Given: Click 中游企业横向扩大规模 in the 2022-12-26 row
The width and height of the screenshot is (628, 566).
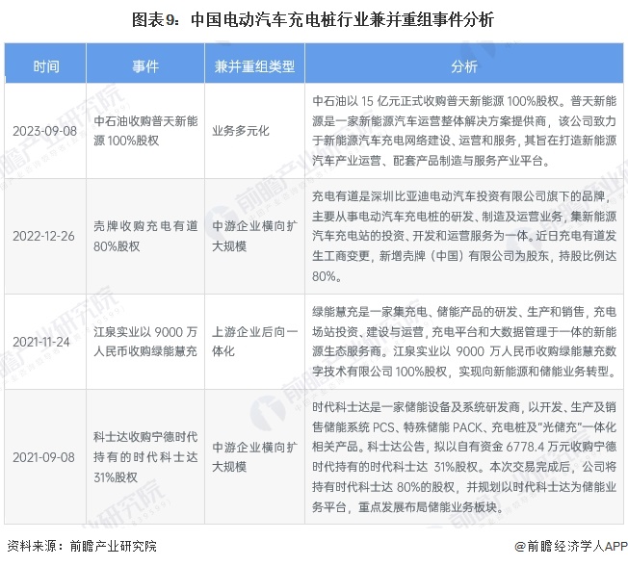Looking at the screenshot, I should (254, 236).
